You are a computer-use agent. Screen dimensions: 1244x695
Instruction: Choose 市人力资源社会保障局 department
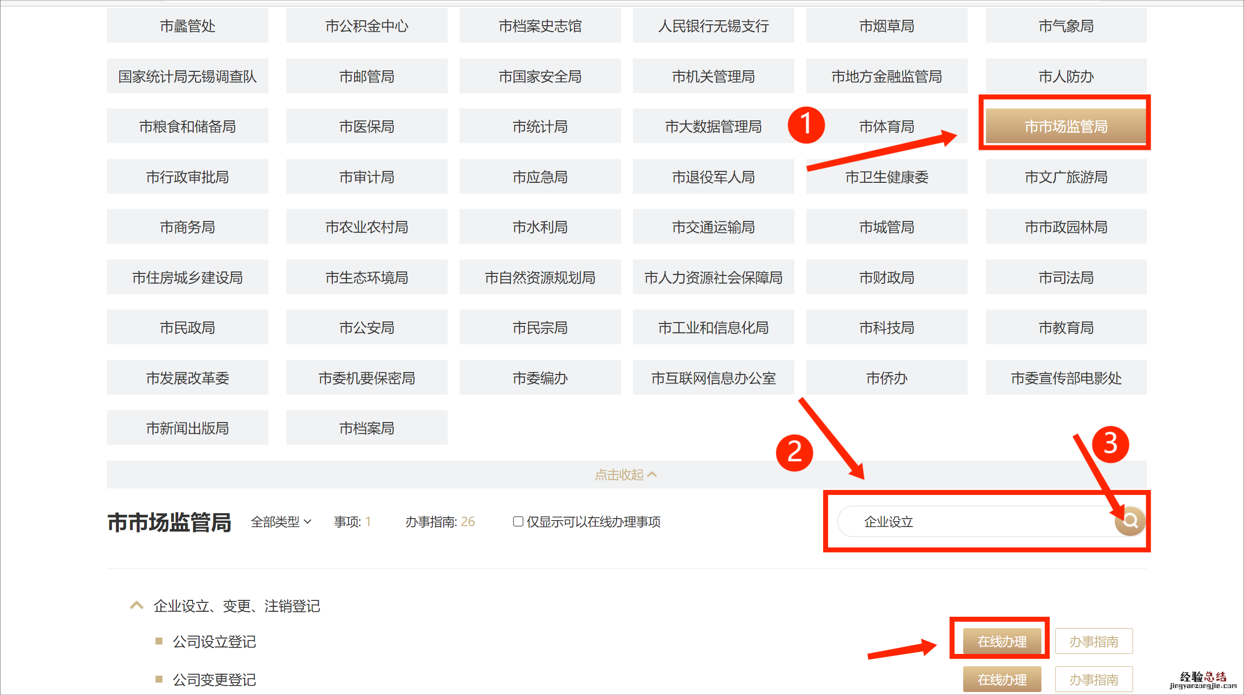[713, 277]
